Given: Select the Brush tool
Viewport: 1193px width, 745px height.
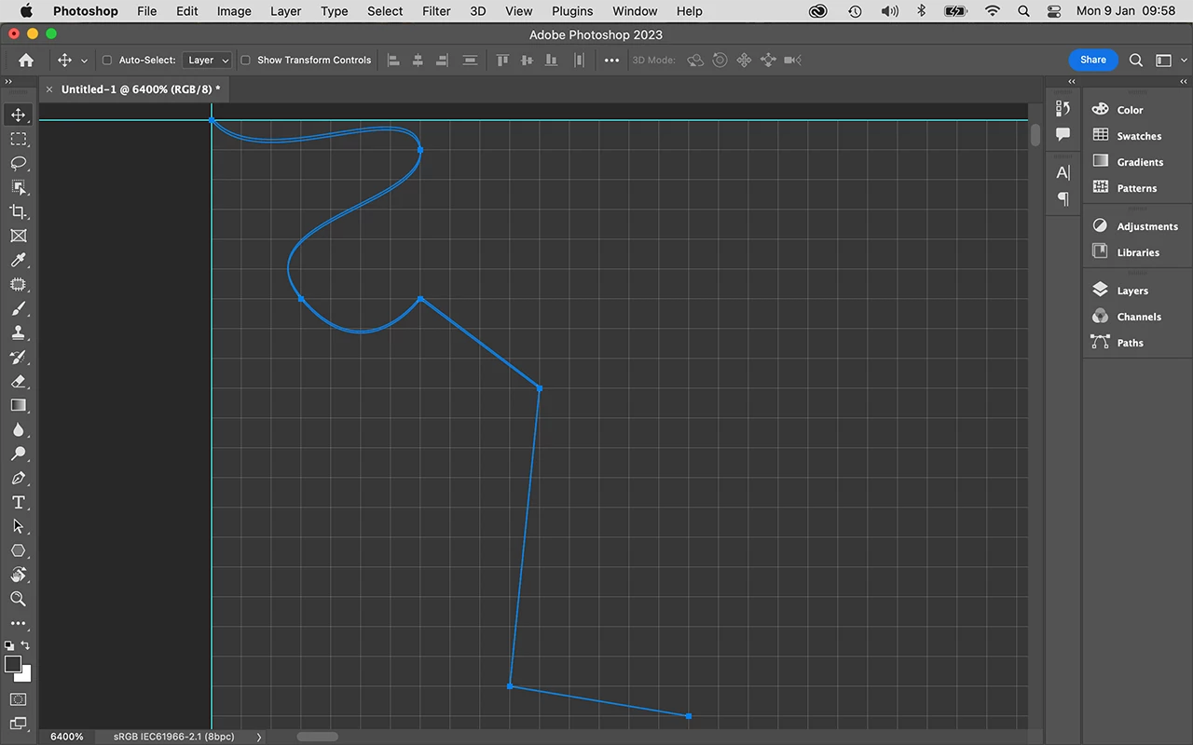Looking at the screenshot, I should (18, 308).
